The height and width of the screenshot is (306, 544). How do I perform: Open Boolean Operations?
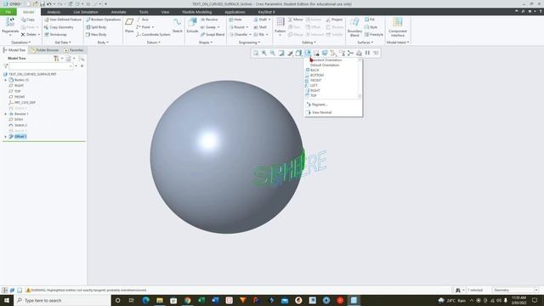tap(103, 20)
